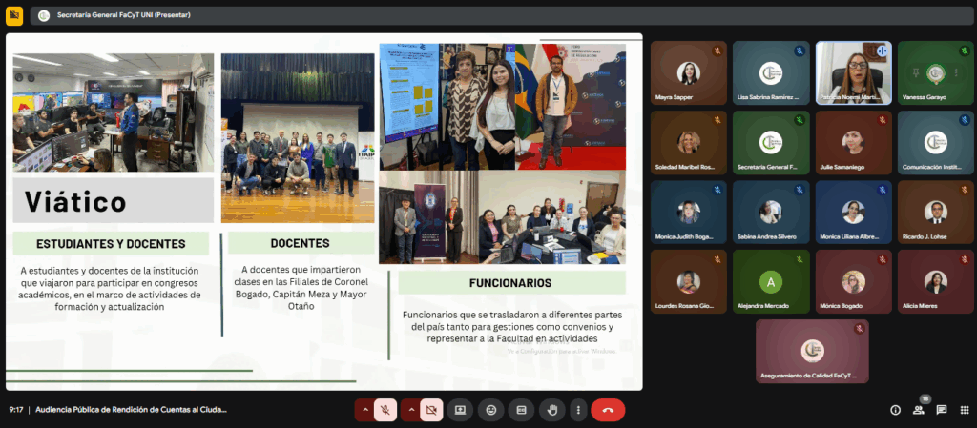
Task: Show the participants people panel
Action: coord(918,410)
